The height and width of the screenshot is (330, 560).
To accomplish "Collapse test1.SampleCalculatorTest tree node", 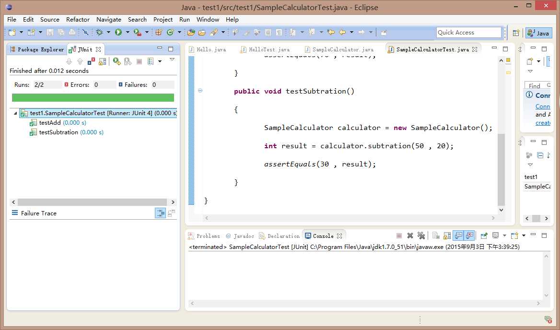I will tap(15, 113).
